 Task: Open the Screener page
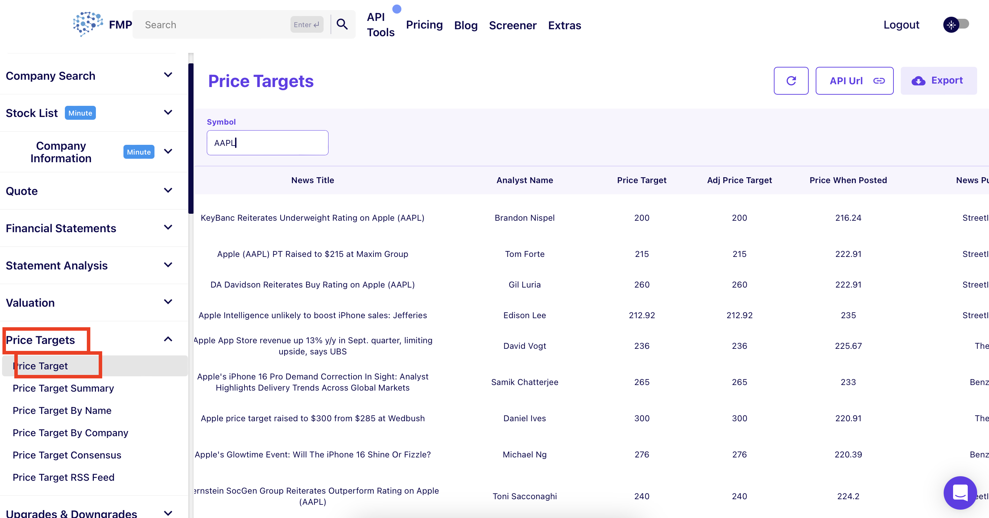(x=513, y=25)
